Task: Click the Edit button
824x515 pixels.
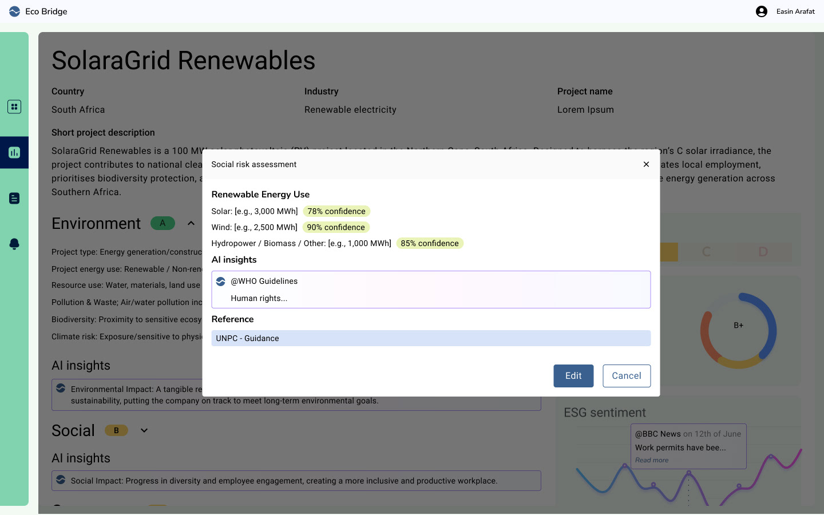Action: click(573, 376)
